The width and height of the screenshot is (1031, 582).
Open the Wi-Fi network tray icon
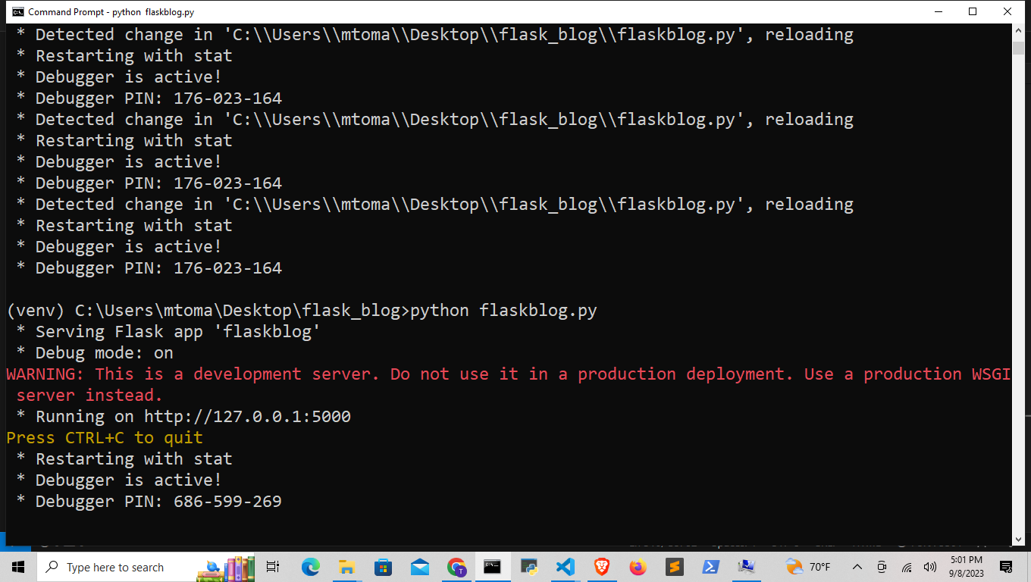[907, 567]
